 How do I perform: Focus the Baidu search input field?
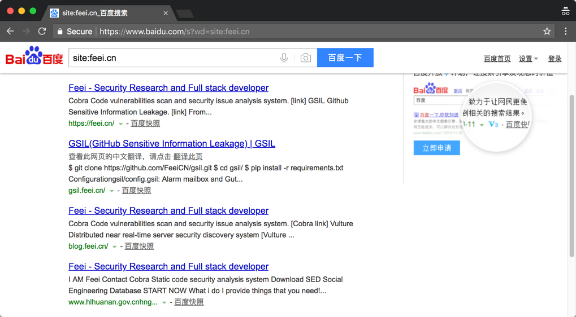[172, 58]
